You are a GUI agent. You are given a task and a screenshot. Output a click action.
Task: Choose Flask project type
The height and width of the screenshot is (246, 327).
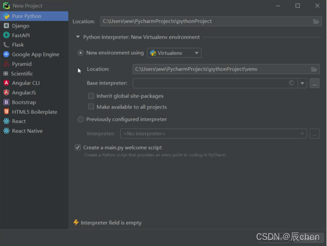(34, 45)
